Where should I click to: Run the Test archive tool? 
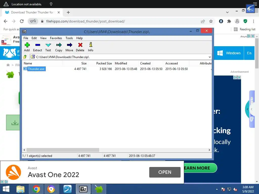coord(48,47)
